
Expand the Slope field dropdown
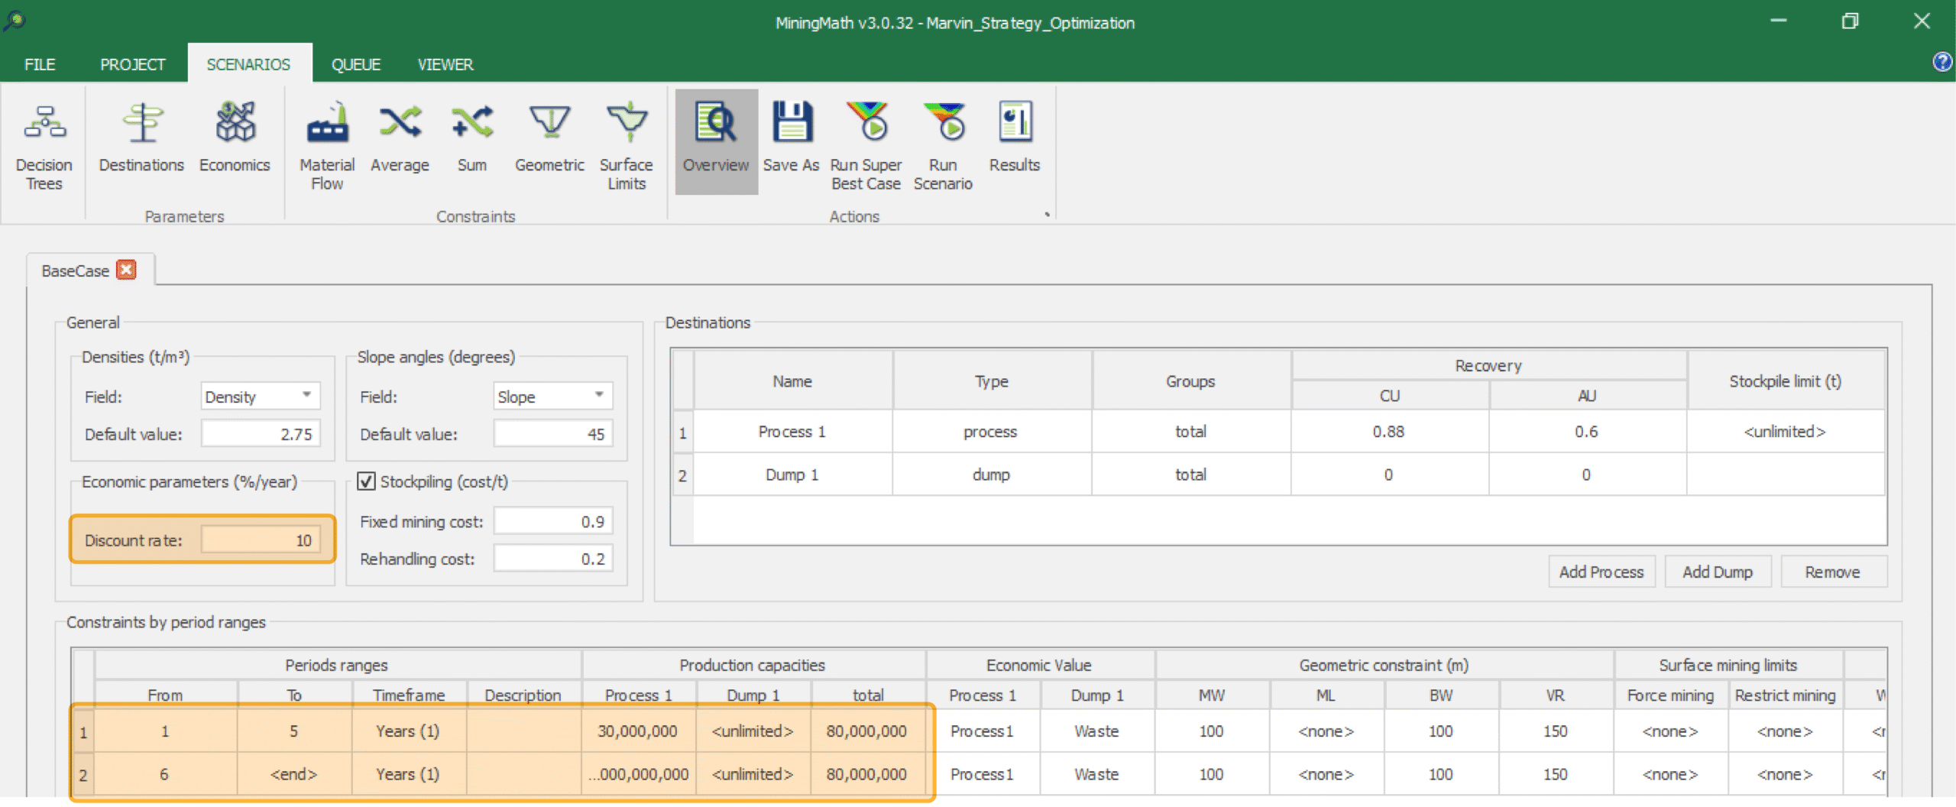[599, 396]
